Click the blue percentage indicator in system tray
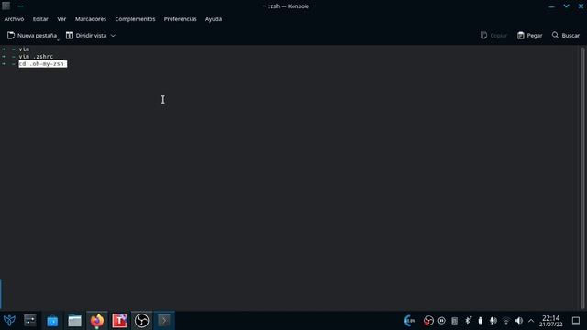This screenshot has width=587, height=330. click(x=410, y=321)
